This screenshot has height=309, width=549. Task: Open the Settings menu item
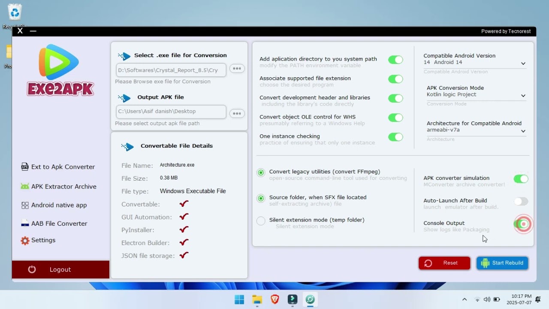[x=38, y=240]
